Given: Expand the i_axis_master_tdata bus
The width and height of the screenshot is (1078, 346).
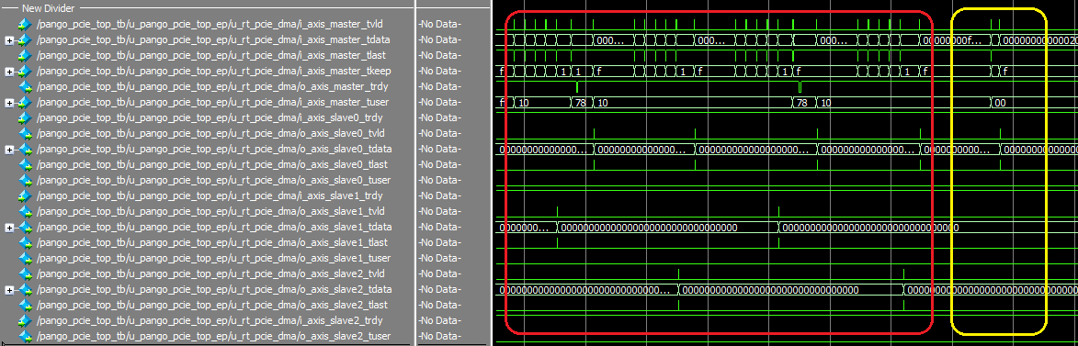Looking at the screenshot, I should click(9, 40).
